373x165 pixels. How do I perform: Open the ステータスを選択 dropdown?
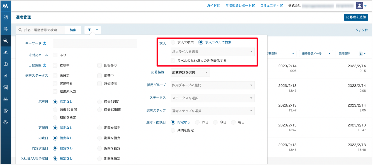tap(212, 98)
